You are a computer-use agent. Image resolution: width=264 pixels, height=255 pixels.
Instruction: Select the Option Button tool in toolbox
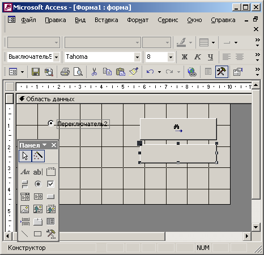pos(38,184)
